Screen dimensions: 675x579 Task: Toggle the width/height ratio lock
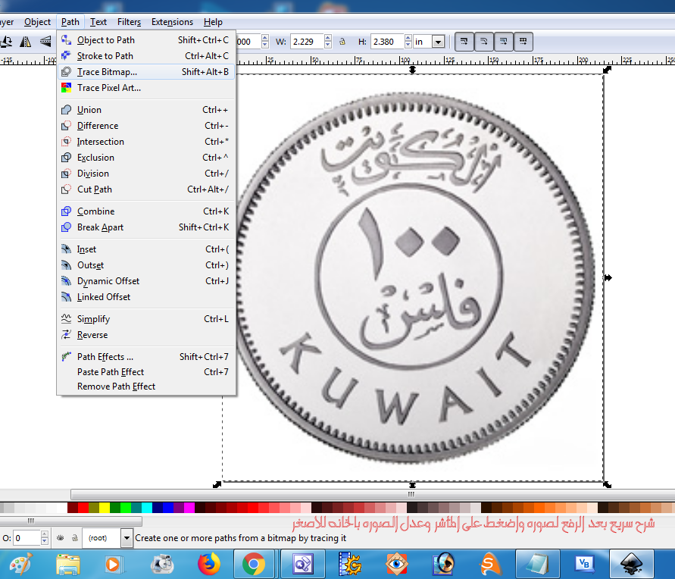(342, 42)
